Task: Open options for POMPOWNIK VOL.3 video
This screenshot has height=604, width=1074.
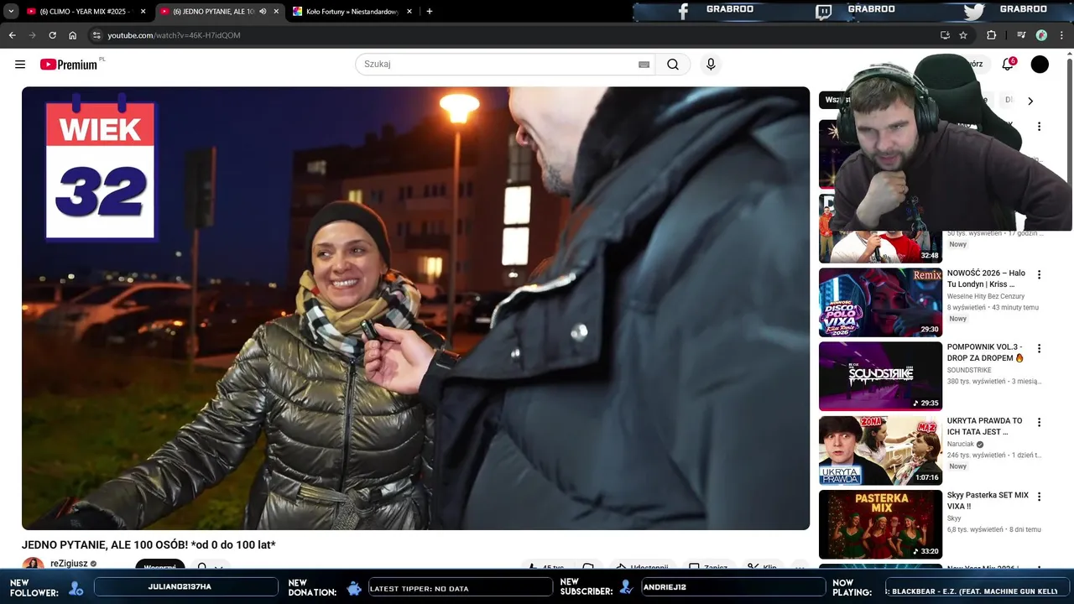Action: pos(1039,348)
